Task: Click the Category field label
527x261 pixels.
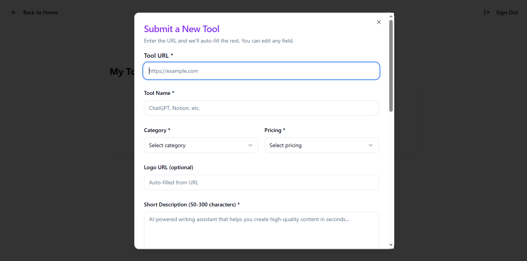Action: pyautogui.click(x=157, y=130)
